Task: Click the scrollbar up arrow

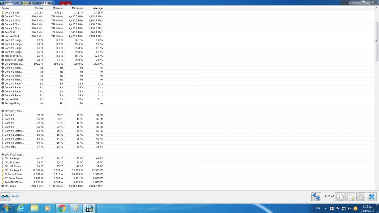Action: point(376,9)
